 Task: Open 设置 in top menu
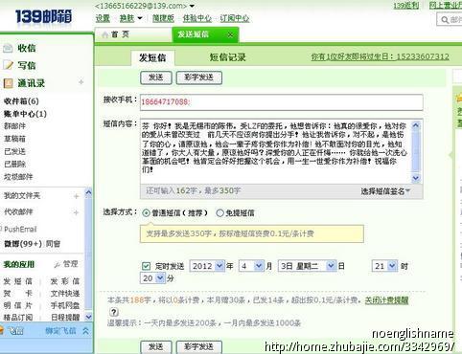pos(103,18)
